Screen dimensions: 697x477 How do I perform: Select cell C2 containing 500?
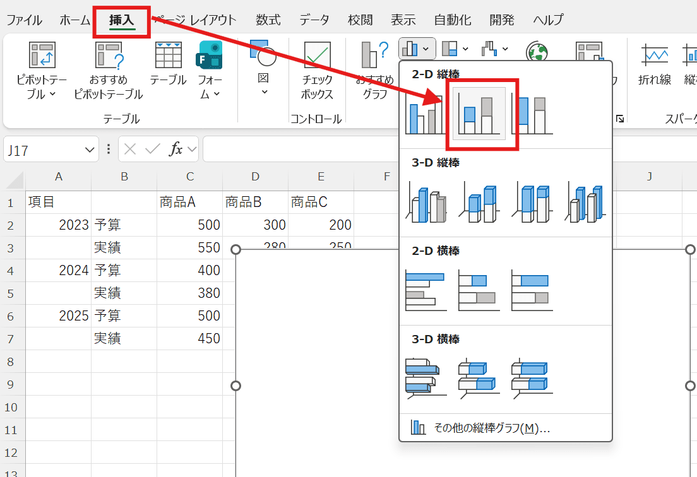[189, 225]
